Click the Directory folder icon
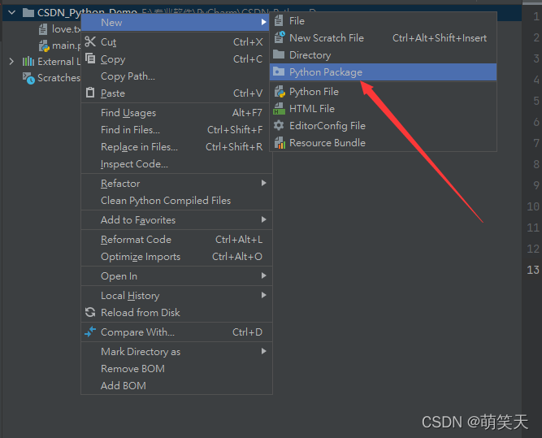The image size is (542, 438). pyautogui.click(x=279, y=54)
